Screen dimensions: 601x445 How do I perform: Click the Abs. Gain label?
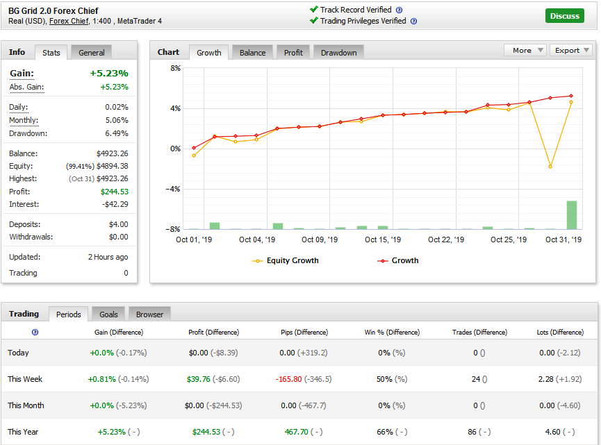click(26, 87)
